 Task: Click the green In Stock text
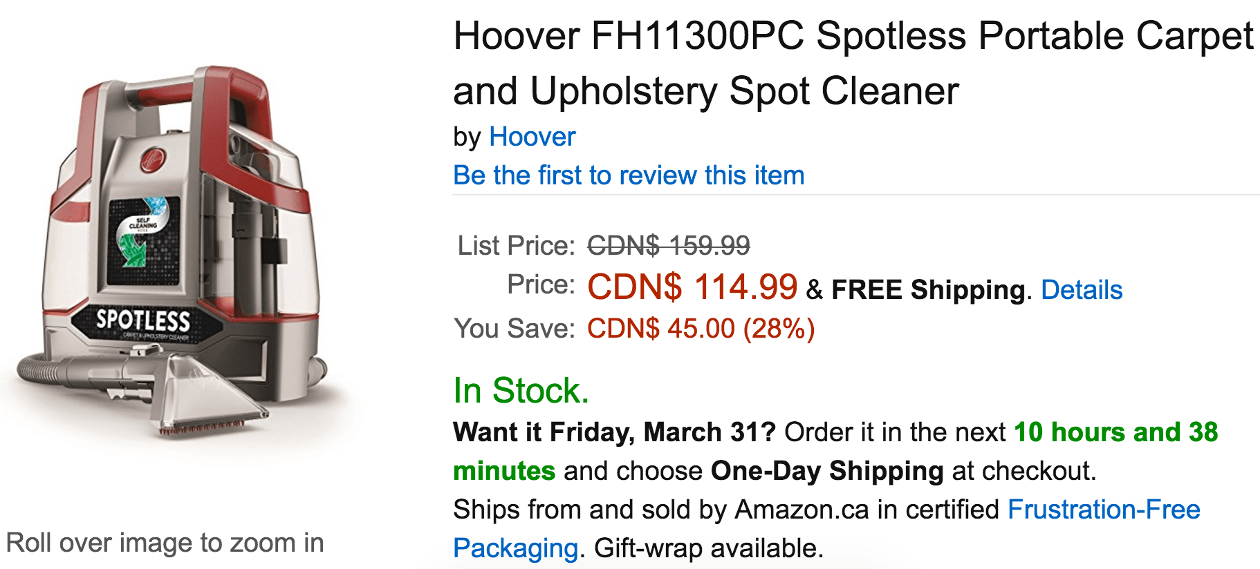pos(521,391)
